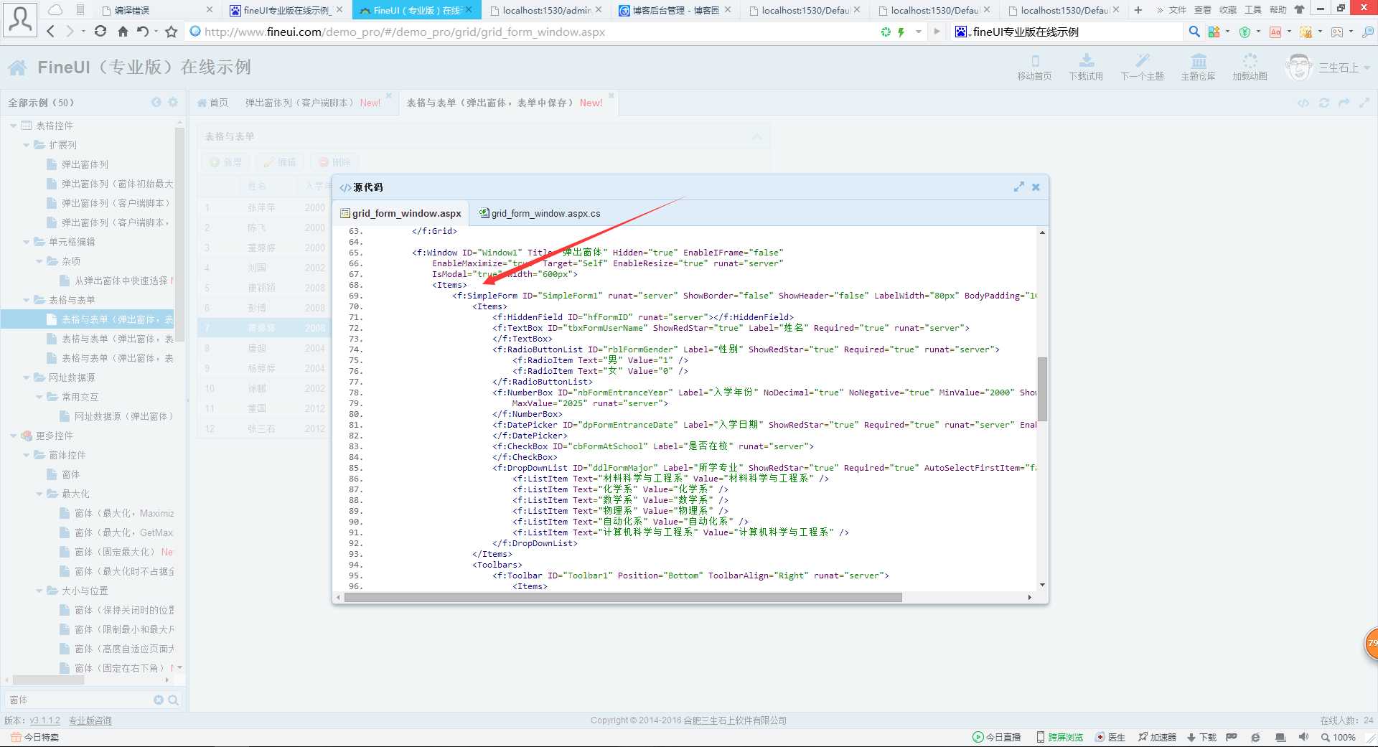Open 主题仓库 theme repository
The width and height of the screenshot is (1378, 747).
(1198, 67)
